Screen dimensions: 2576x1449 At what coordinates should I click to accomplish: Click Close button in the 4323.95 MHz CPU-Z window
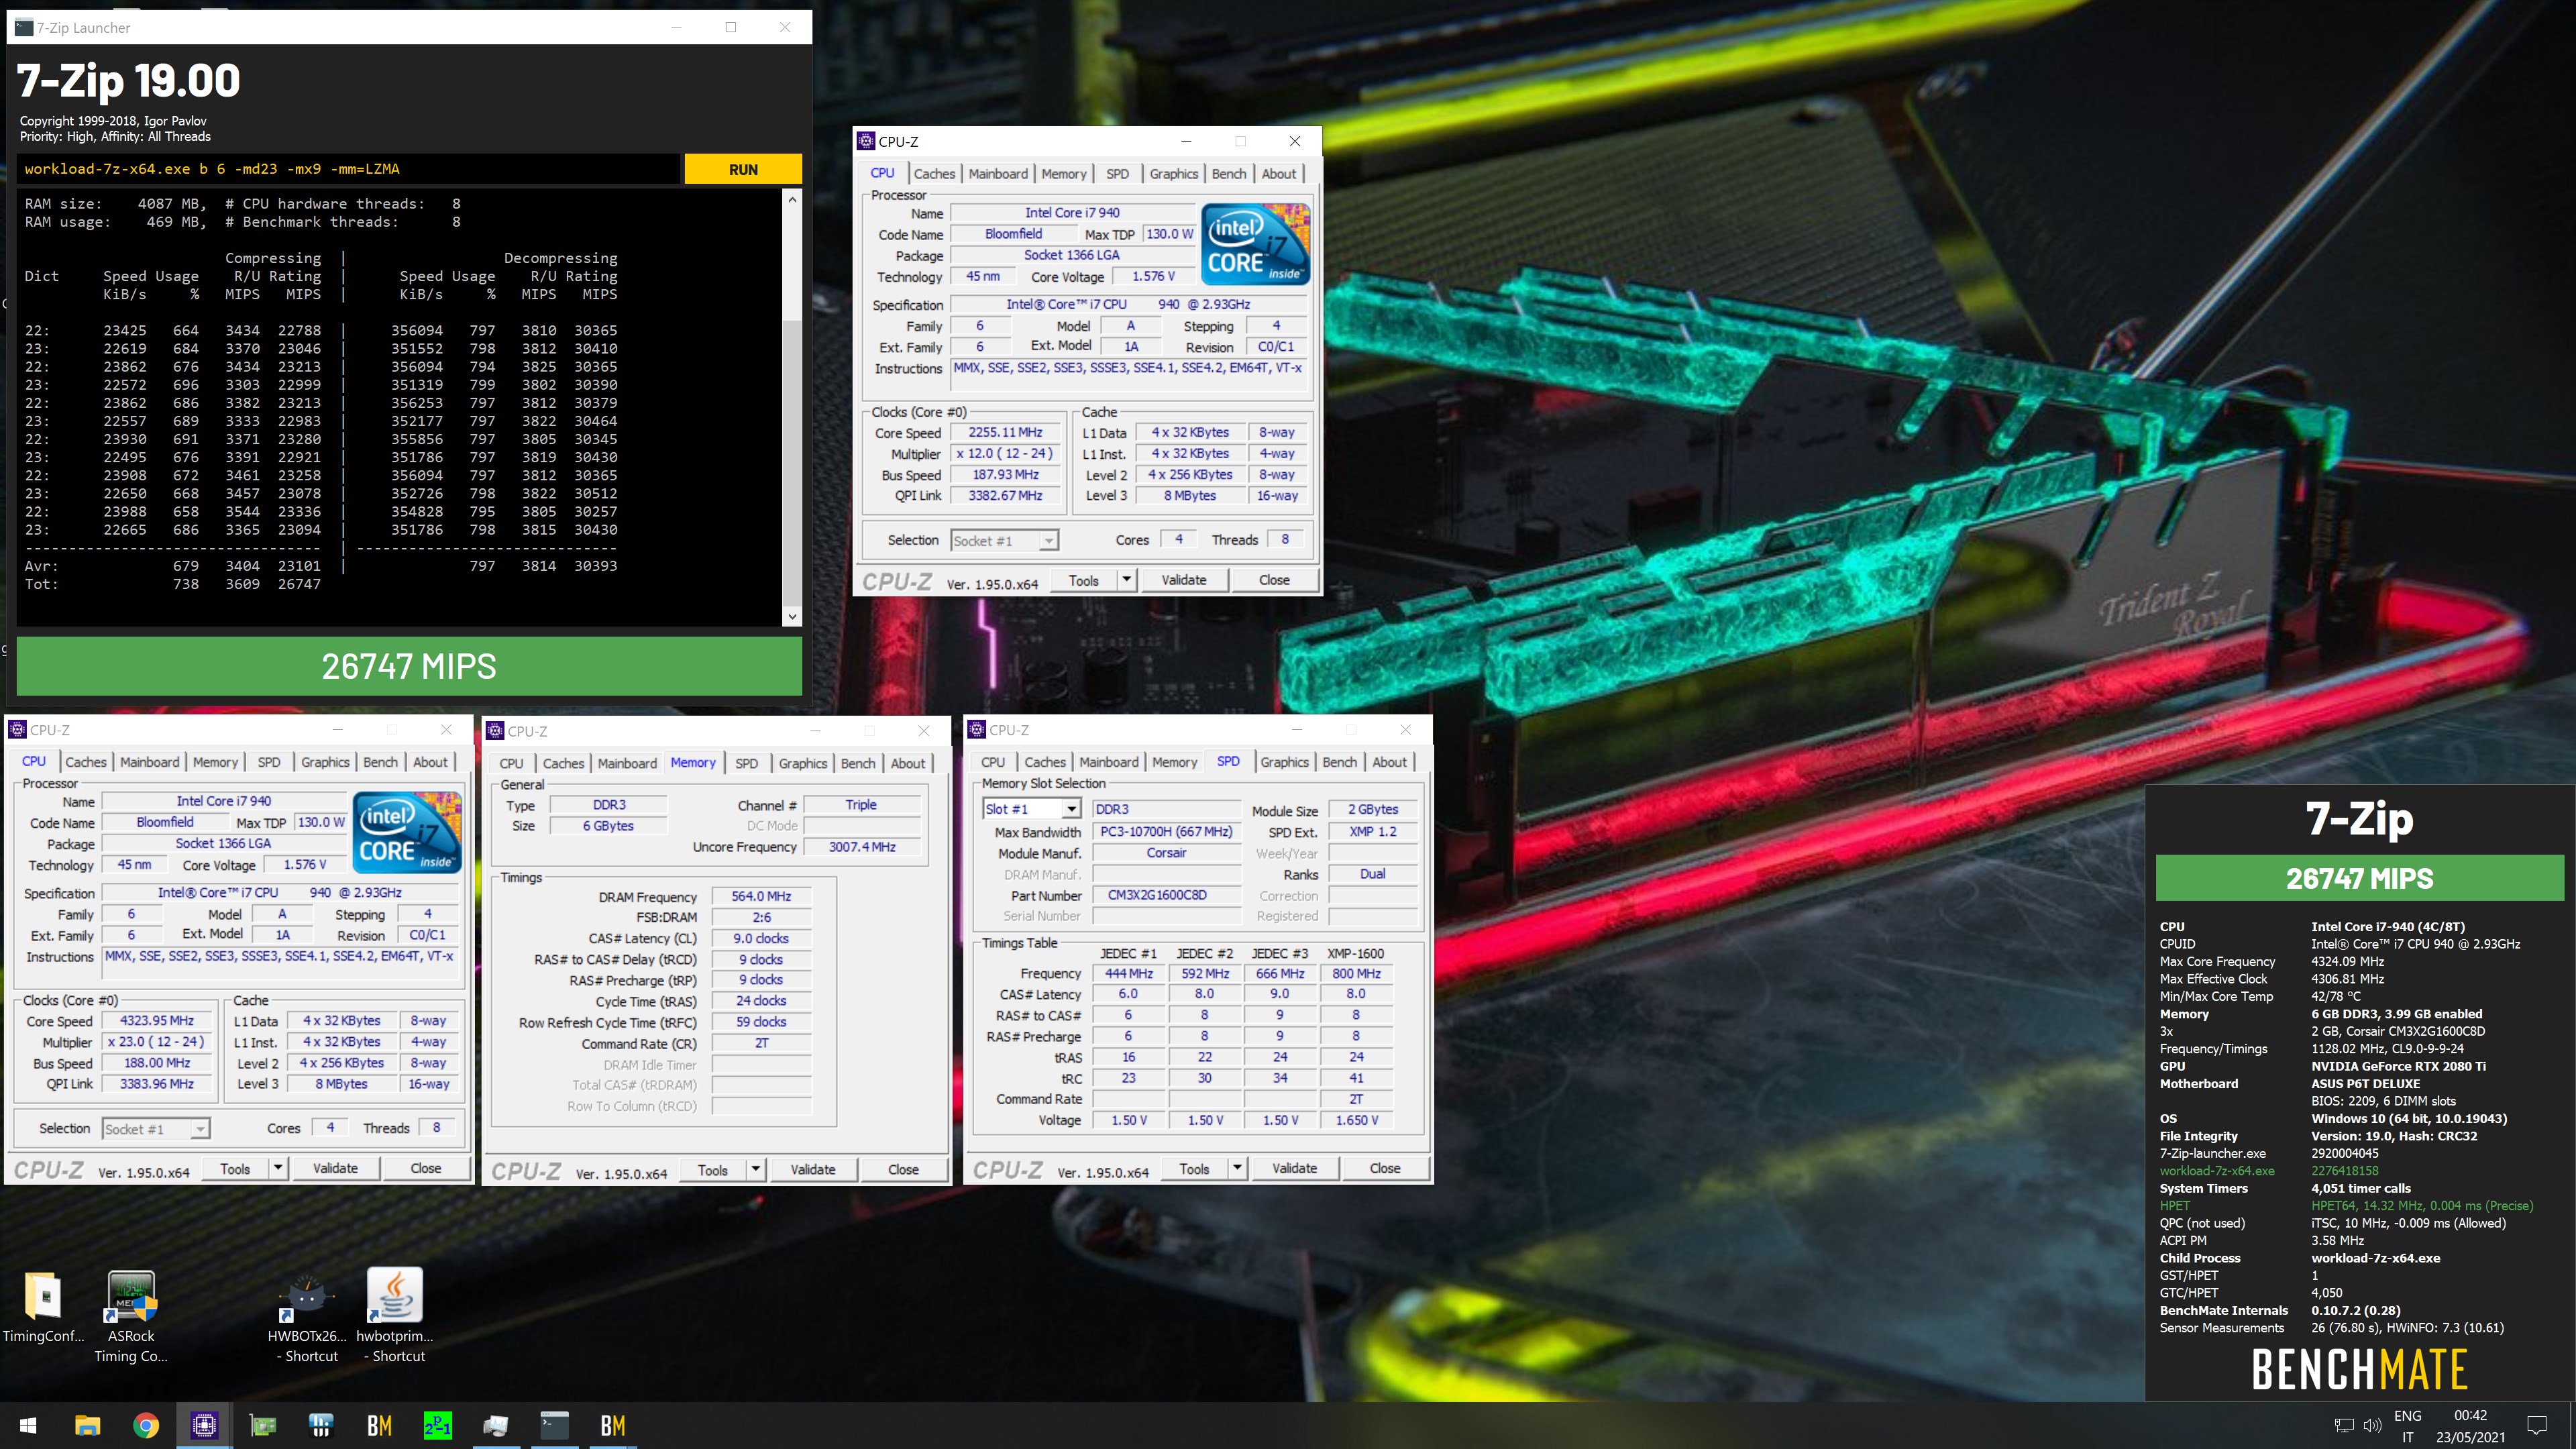pos(425,1168)
